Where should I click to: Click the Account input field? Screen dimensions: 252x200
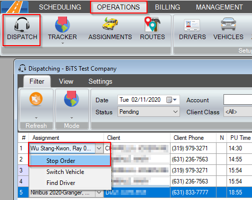coord(237,100)
